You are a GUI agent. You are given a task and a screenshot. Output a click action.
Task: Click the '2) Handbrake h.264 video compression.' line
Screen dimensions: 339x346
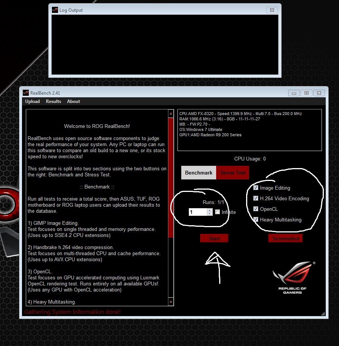[71, 247]
